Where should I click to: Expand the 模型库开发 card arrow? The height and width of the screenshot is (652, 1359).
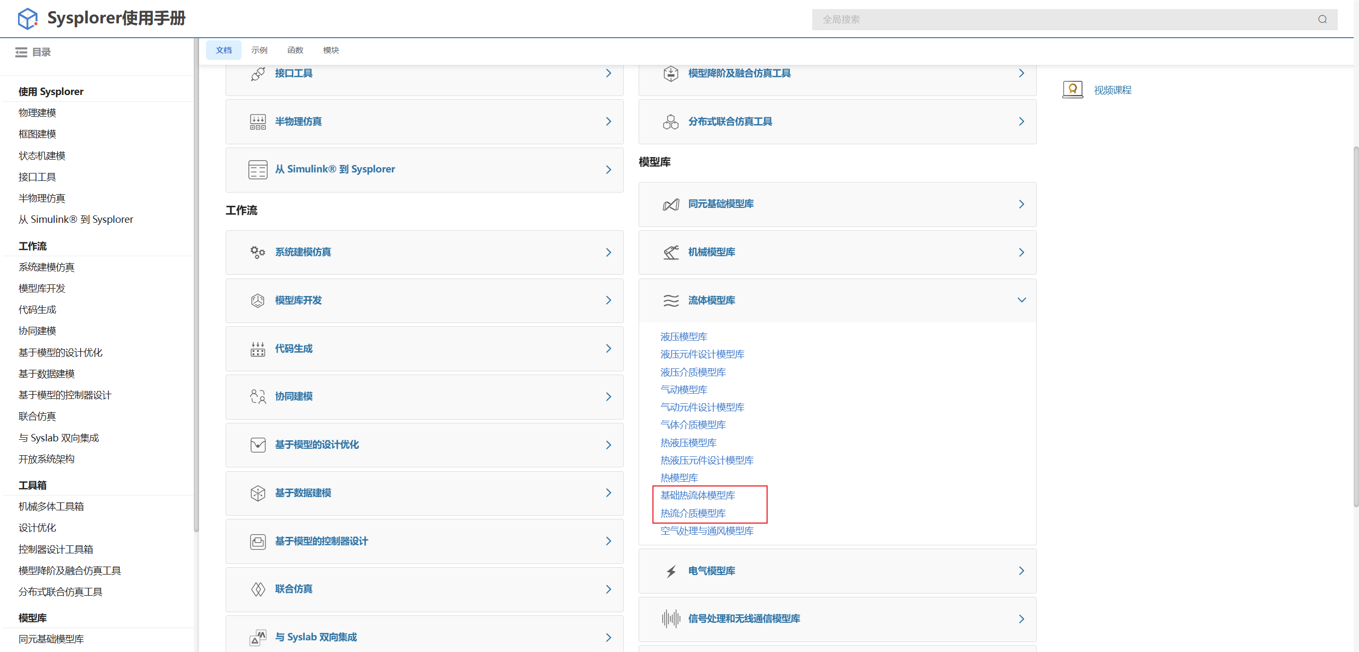608,300
